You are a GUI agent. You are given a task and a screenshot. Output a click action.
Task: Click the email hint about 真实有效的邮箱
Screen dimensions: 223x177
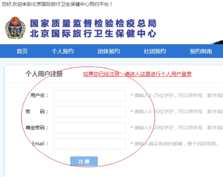[175, 144]
